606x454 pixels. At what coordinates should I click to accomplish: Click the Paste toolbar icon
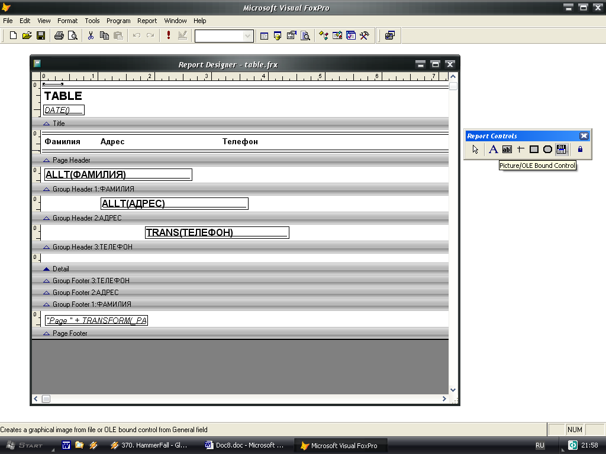(x=118, y=35)
